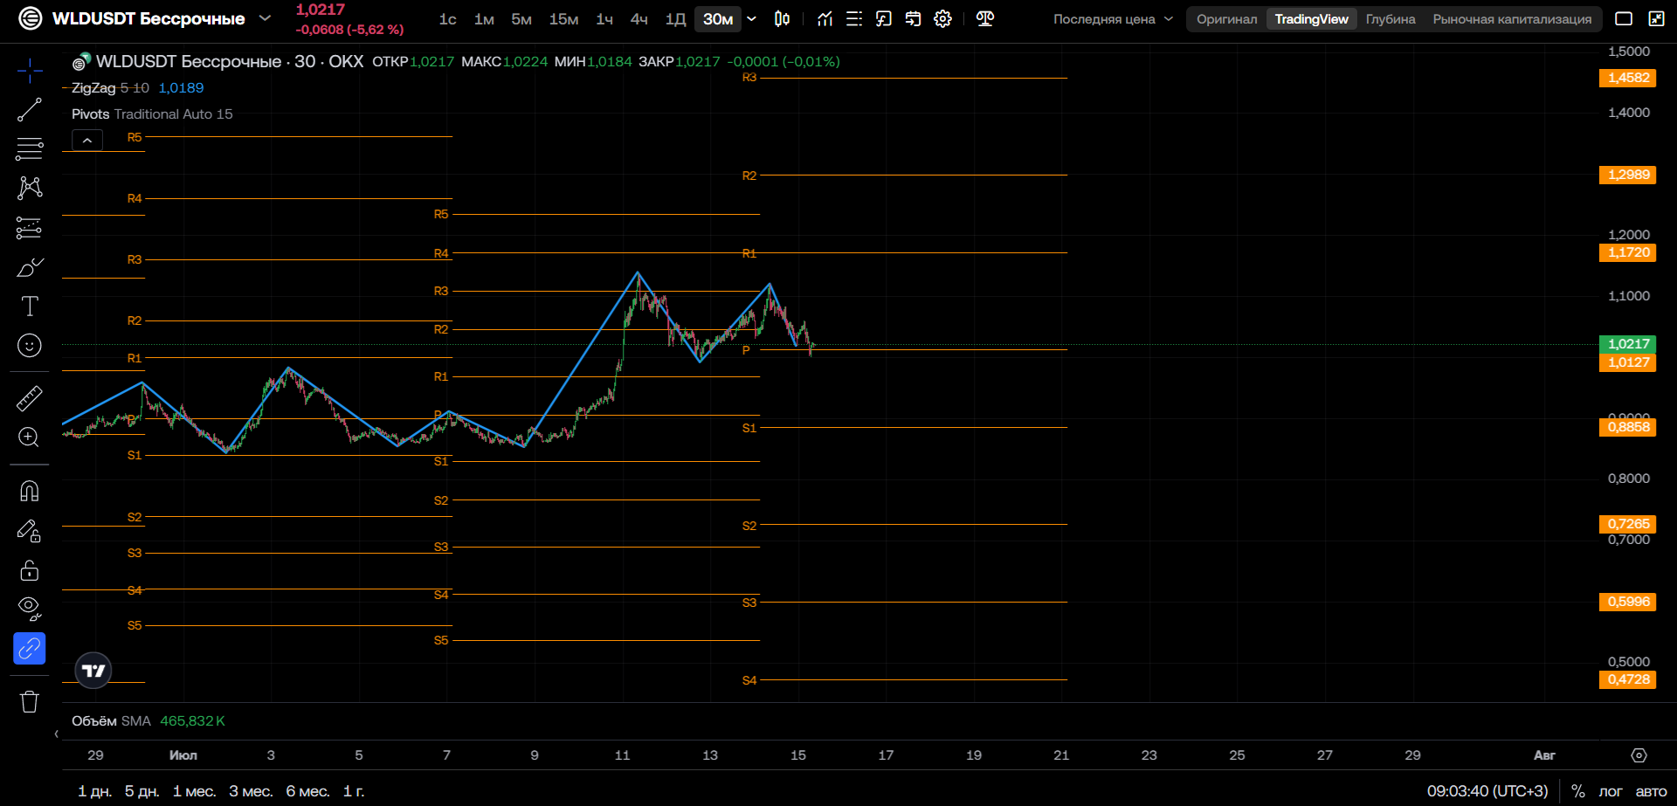
Task: Select the ruler measure tool
Action: coord(29,399)
